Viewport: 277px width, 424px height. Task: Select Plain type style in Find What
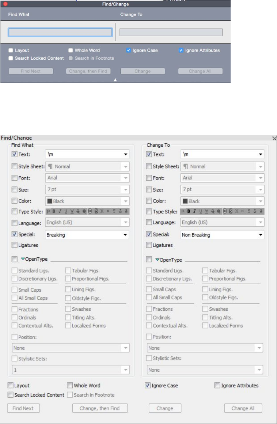point(48,212)
